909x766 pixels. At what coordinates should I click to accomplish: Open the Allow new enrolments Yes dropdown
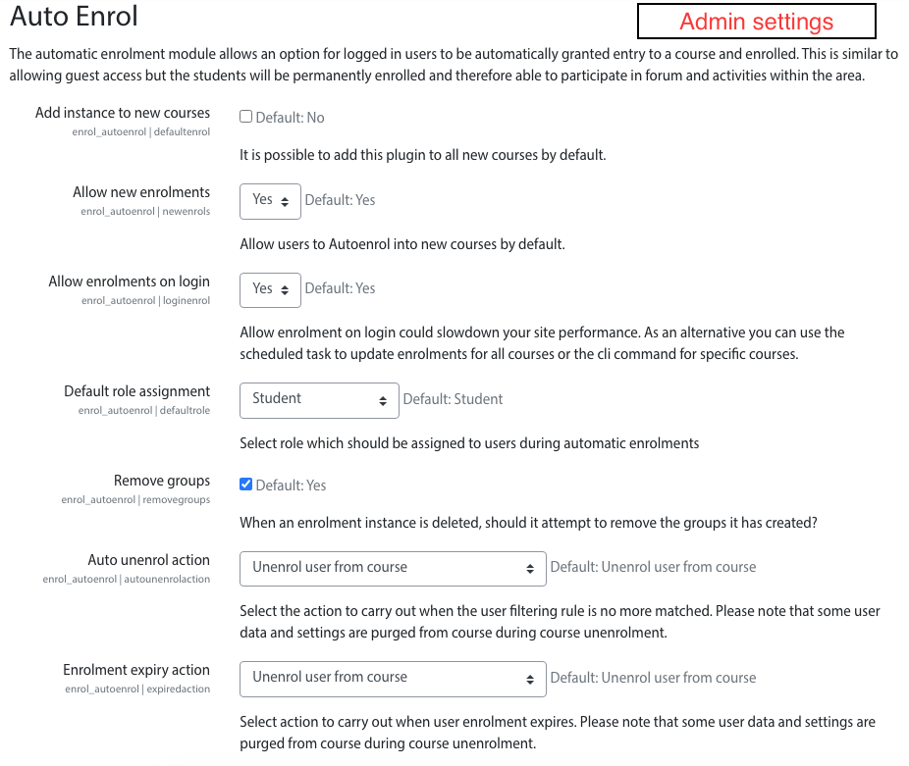[x=270, y=201]
